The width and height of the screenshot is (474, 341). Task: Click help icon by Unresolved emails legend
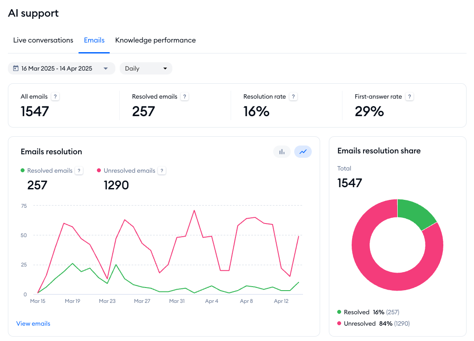point(162,171)
